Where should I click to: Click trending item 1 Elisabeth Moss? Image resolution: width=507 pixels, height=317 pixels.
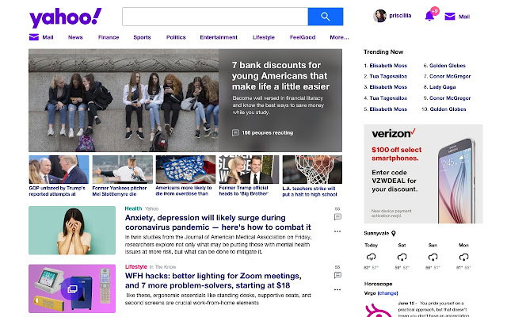tap(388, 65)
